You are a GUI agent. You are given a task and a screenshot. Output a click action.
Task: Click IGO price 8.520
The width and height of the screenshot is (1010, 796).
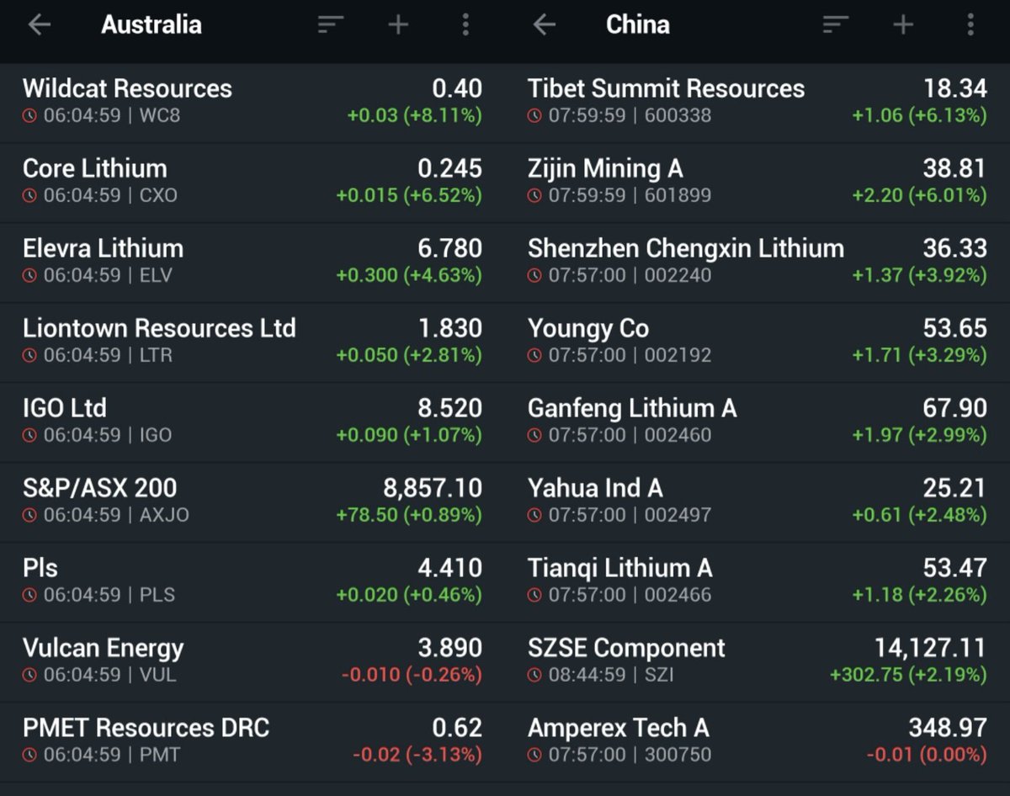coord(450,408)
